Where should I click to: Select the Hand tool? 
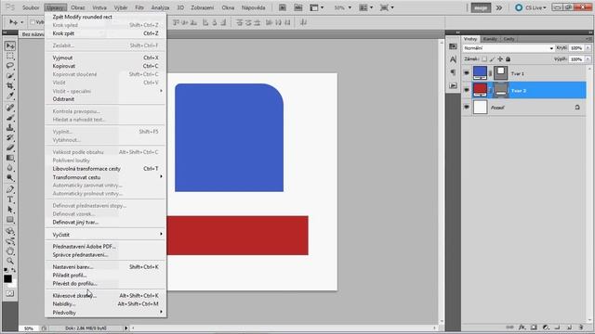click(10, 250)
